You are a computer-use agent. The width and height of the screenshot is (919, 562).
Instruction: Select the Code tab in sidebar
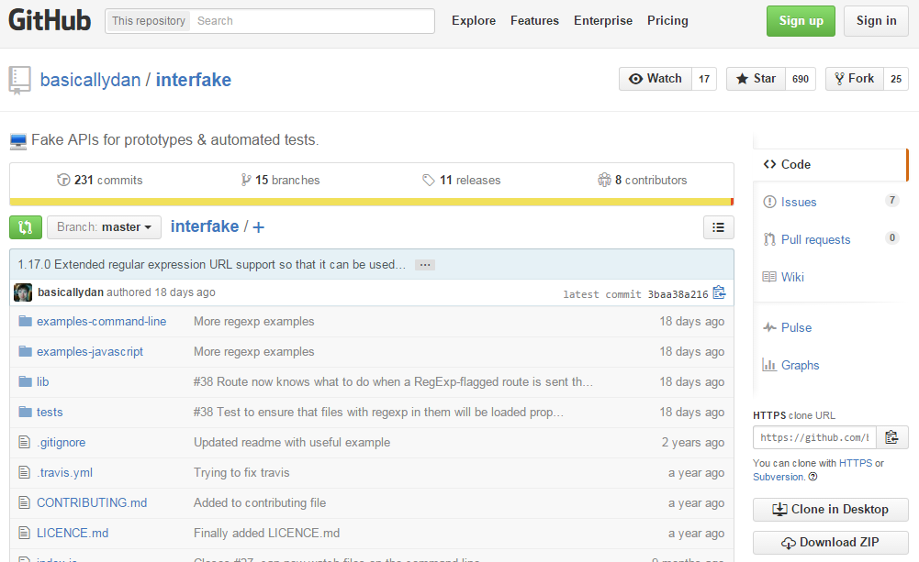pyautogui.click(x=829, y=164)
